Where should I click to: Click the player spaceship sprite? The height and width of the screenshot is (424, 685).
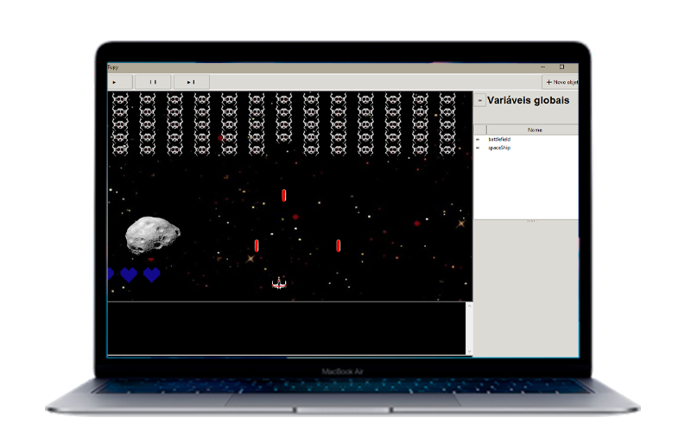[279, 283]
